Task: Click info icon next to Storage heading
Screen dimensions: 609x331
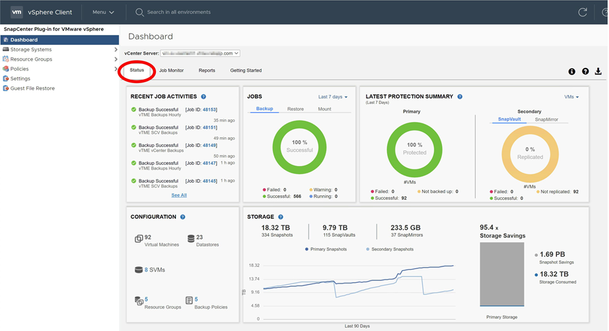Action: (x=281, y=217)
